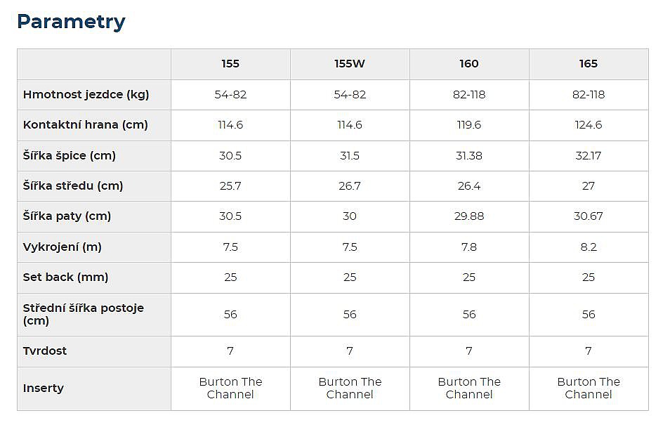The height and width of the screenshot is (425, 670).
Task: Select the Šířka paty (cm) row label
Action: [67, 216]
